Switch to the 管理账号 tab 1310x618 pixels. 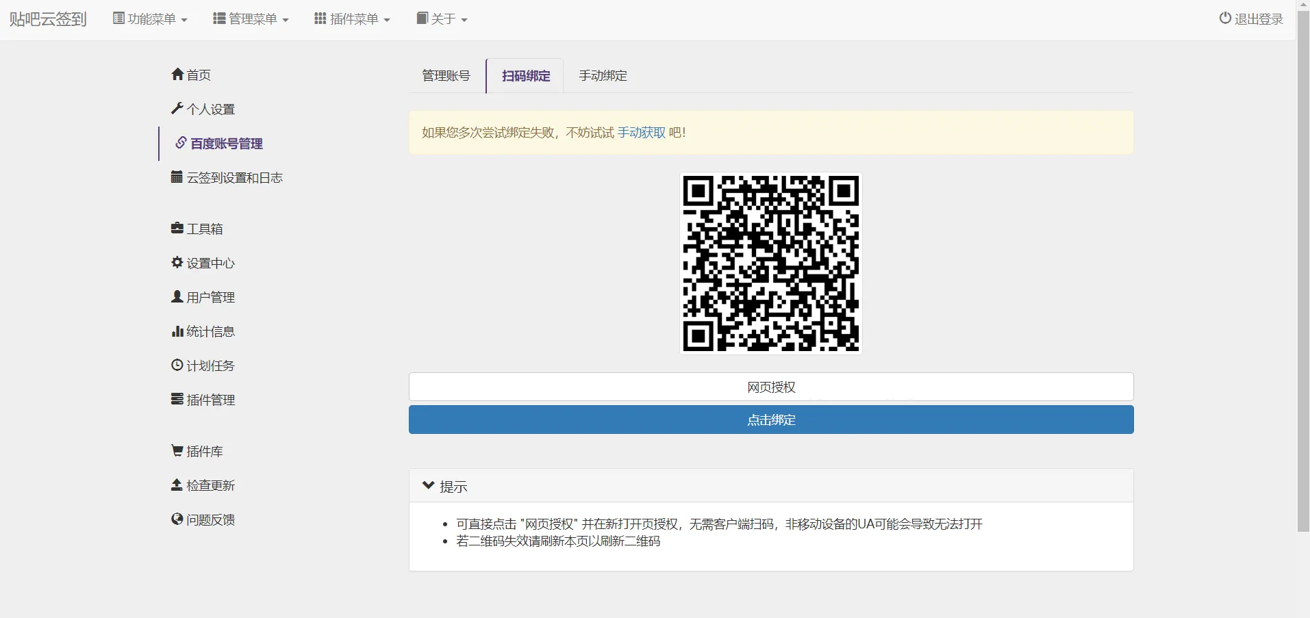tap(446, 75)
